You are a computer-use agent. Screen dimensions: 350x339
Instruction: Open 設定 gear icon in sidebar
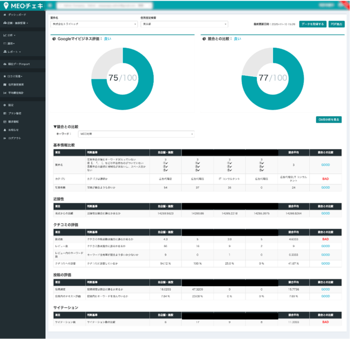(4, 105)
